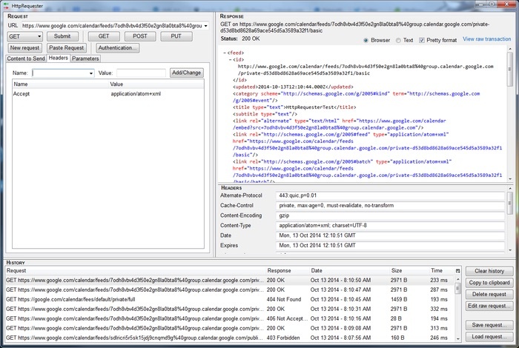Viewport: 519px width, 348px height.
Task: Focus the URL input field
Action: point(113,26)
